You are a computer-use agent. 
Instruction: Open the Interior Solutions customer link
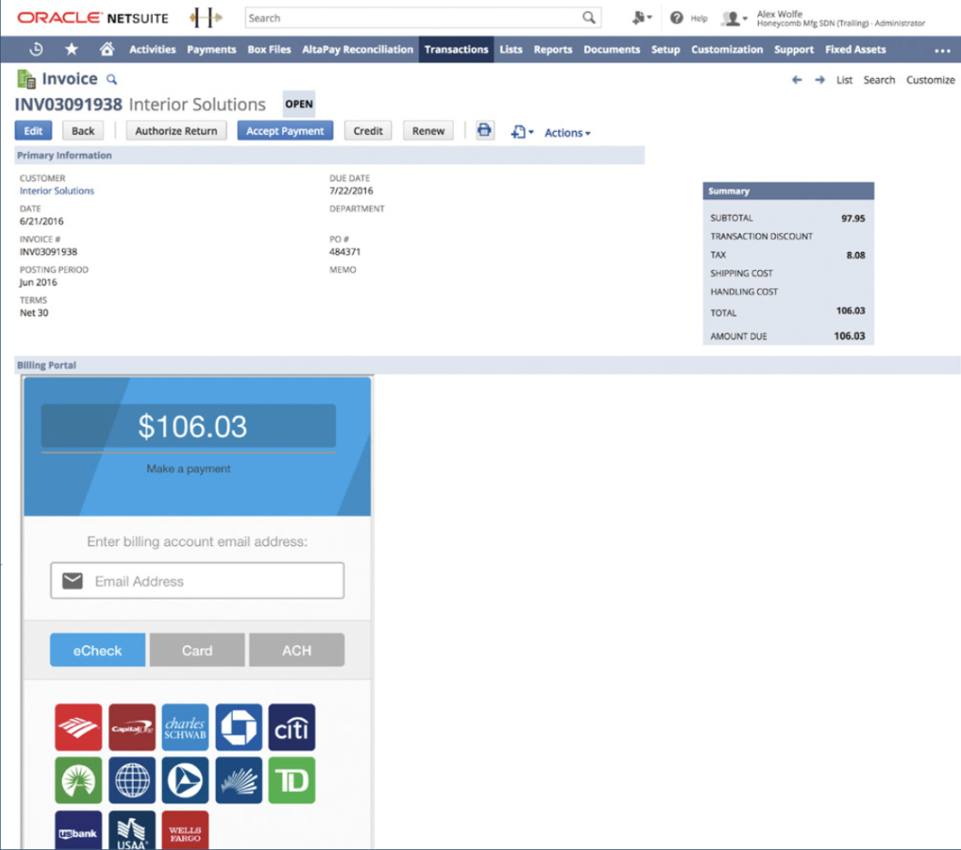[x=57, y=191]
